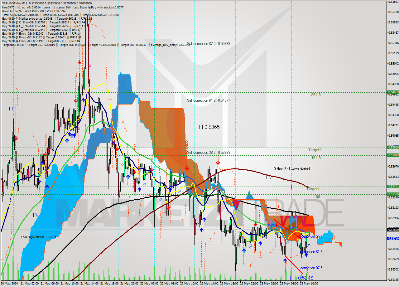Click the 0.54085 price axis value
This screenshot has height=287, width=399.
[393, 135]
